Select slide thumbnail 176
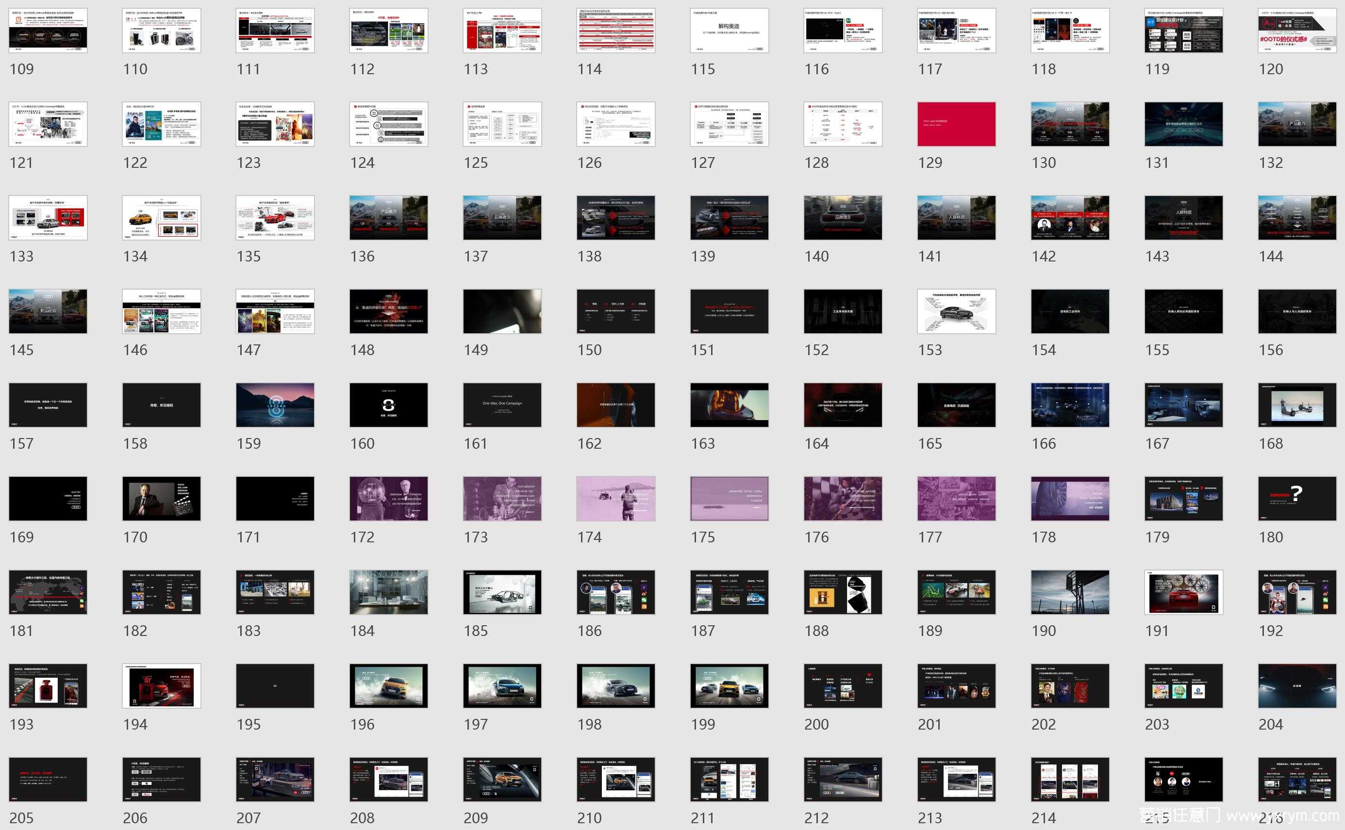1345x830 pixels. 843,499
